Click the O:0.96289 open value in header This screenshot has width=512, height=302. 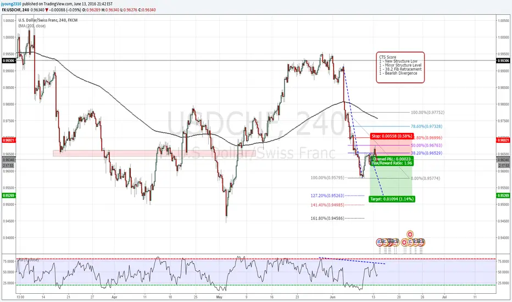pos(91,10)
